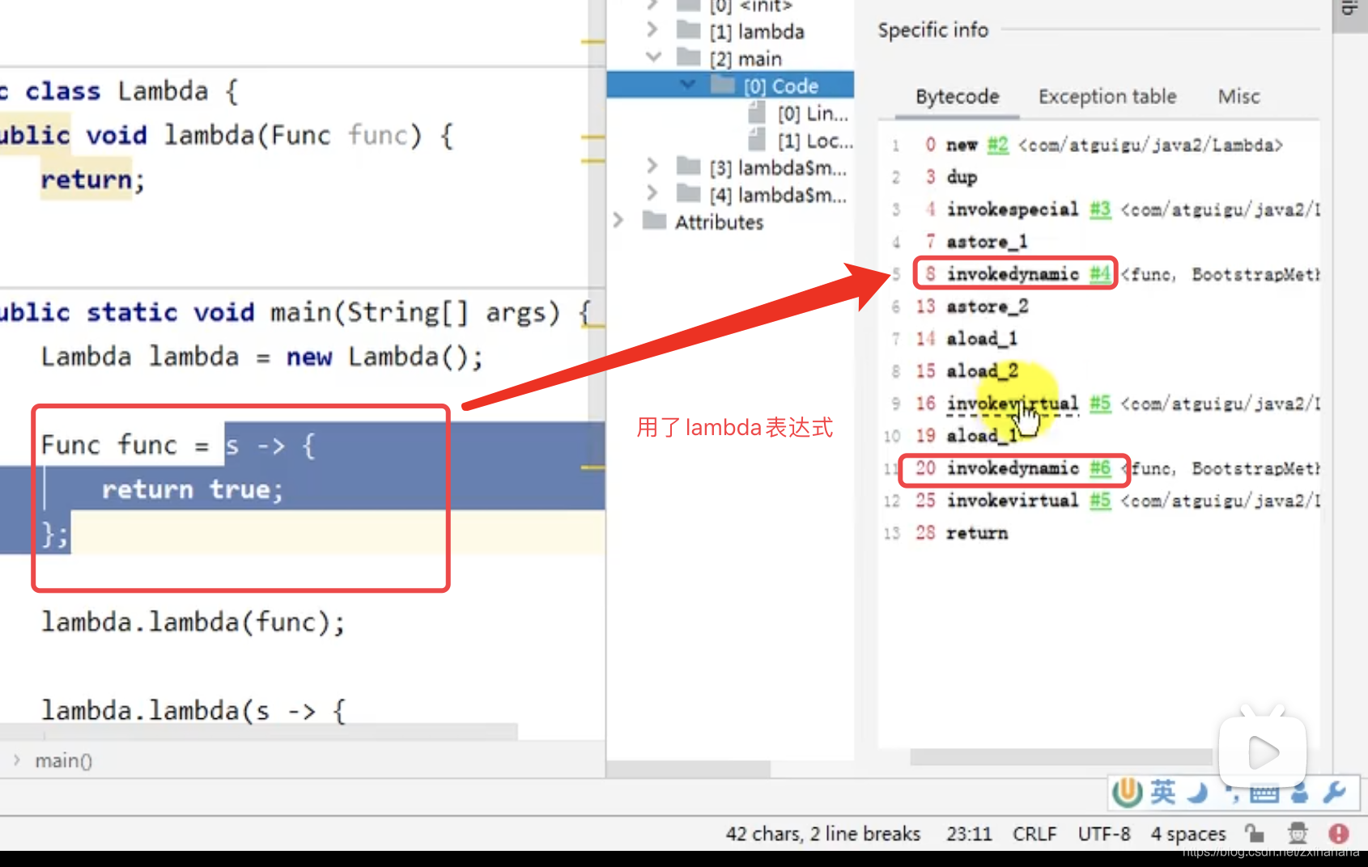Follow invokedynamic link #4
1368x867 pixels.
click(x=1100, y=274)
